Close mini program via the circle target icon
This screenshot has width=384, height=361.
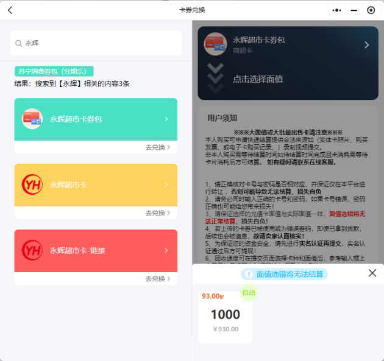point(371,10)
